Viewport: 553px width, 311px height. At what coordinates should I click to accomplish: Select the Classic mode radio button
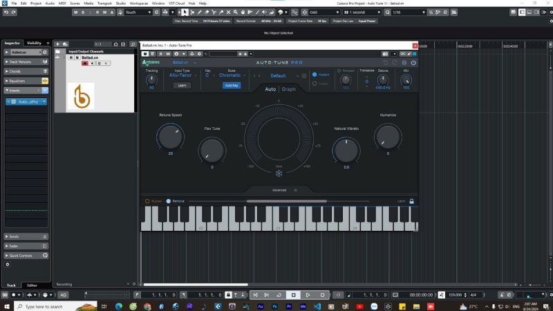coord(315,84)
